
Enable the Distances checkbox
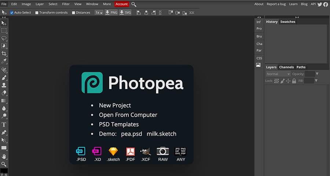click(x=73, y=12)
